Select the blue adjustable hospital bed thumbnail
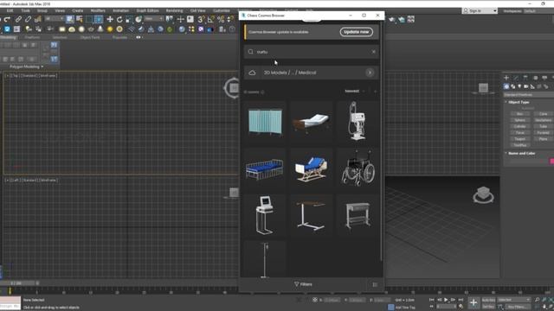The image size is (554, 311). [312, 168]
